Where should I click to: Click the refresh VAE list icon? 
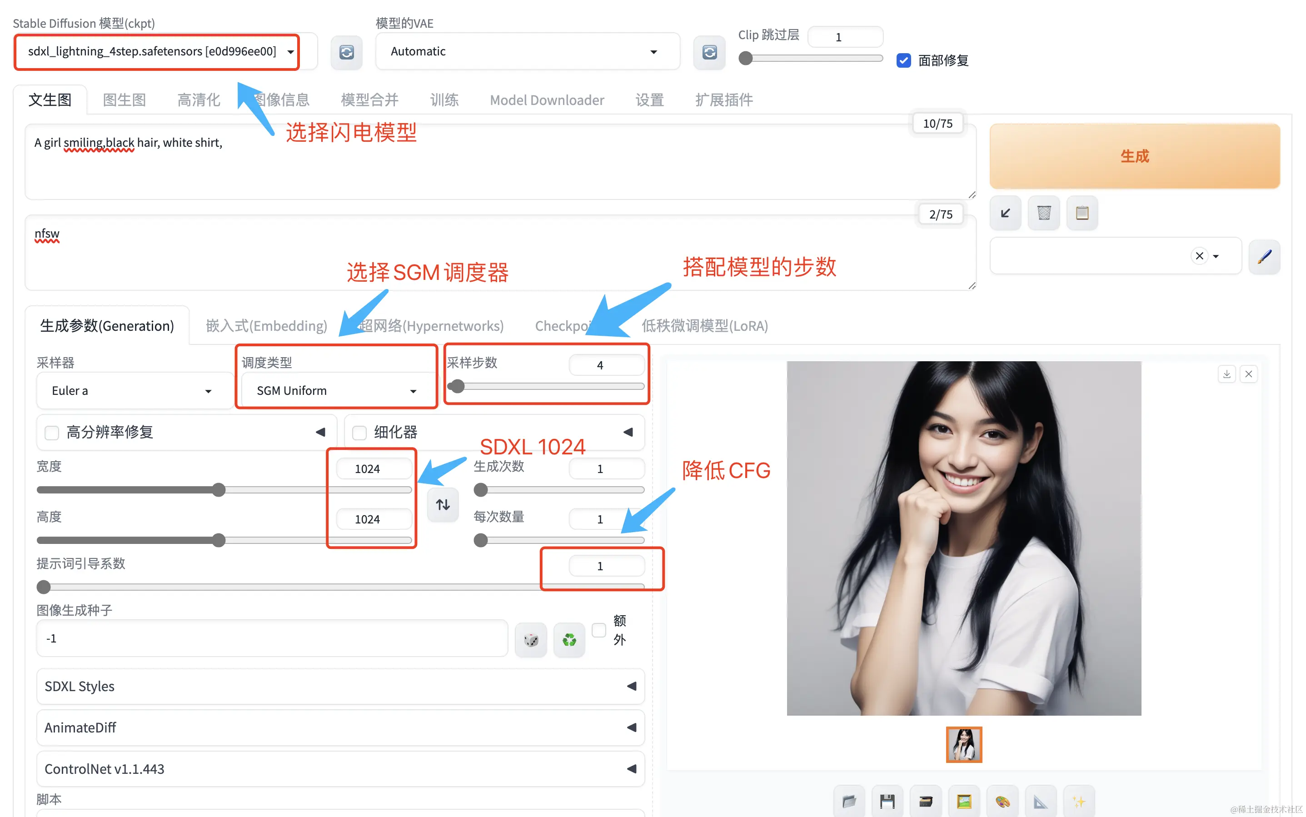(x=709, y=52)
